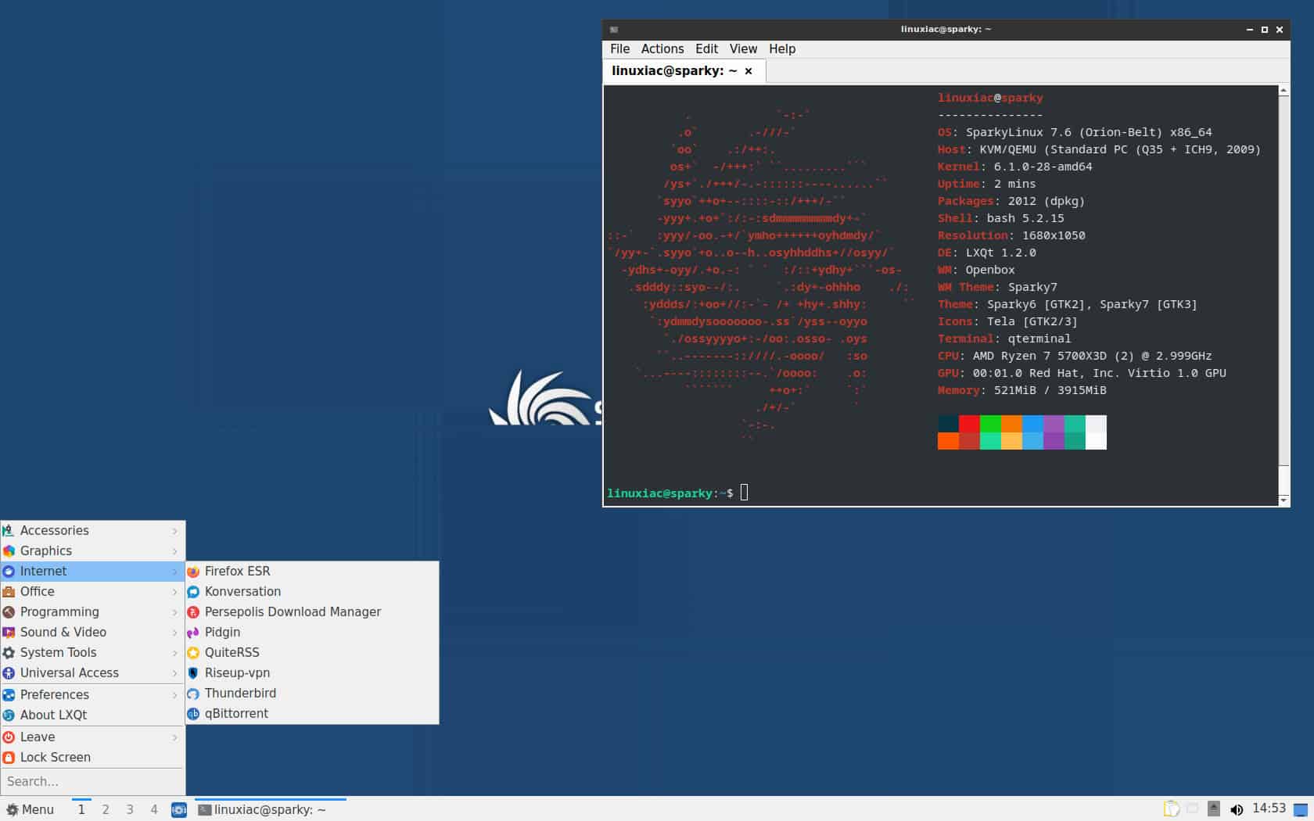
Task: Open QuiteRSS feed reader
Action: [x=232, y=652]
